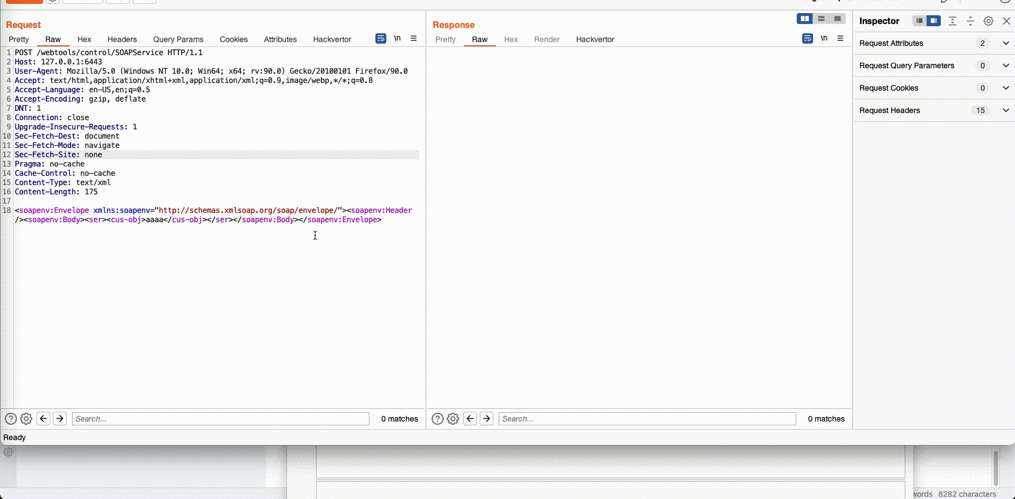The height and width of the screenshot is (499, 1015).
Task: Click the Upgrade-Insecure-Requests: 1 line
Action: pyautogui.click(x=76, y=127)
